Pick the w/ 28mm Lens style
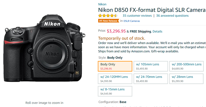The width and height of the screenshot is (206, 107). coord(186,79)
